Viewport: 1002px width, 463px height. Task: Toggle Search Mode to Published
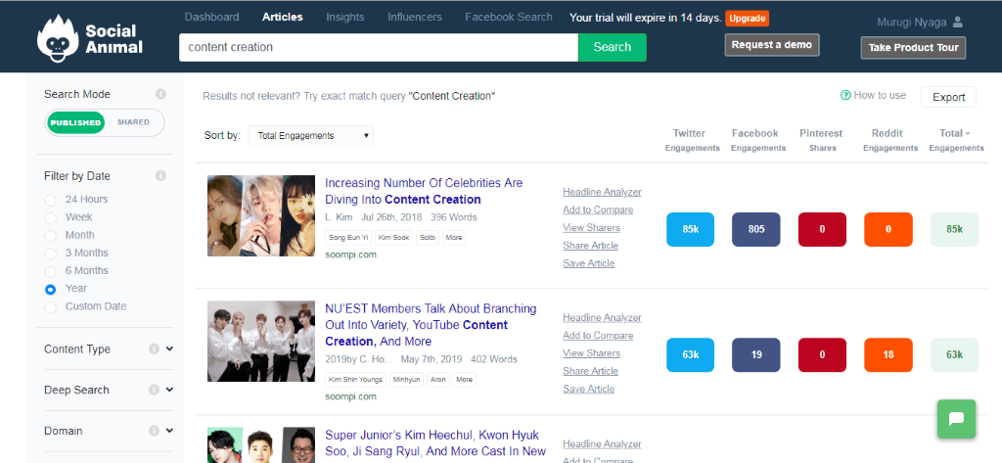coord(75,122)
